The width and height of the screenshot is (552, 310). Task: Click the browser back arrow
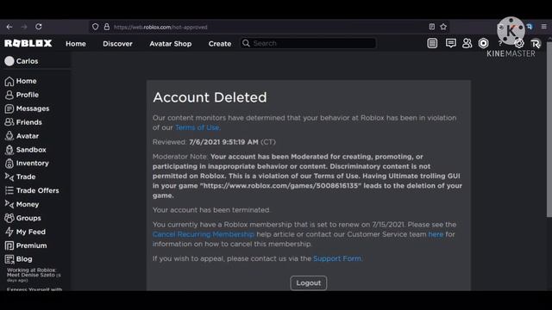tap(9, 27)
